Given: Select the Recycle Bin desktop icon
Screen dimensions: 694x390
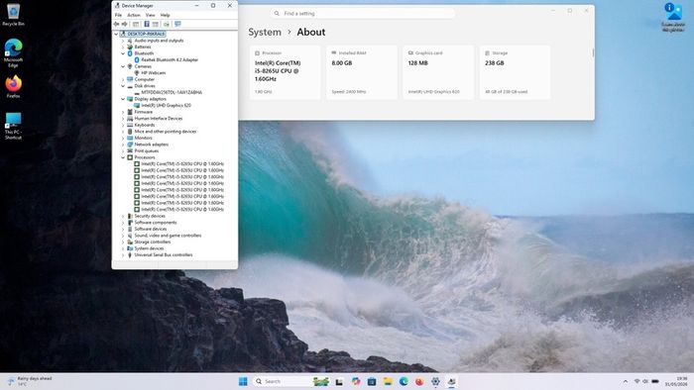Looking at the screenshot, I should [13, 15].
